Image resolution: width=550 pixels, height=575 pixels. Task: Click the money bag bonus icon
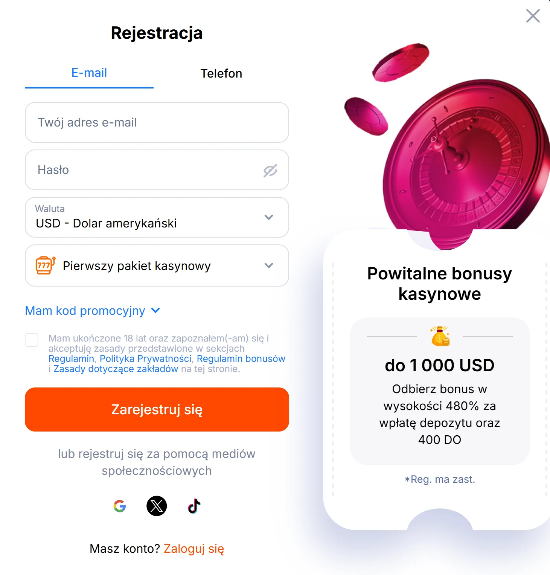440,336
